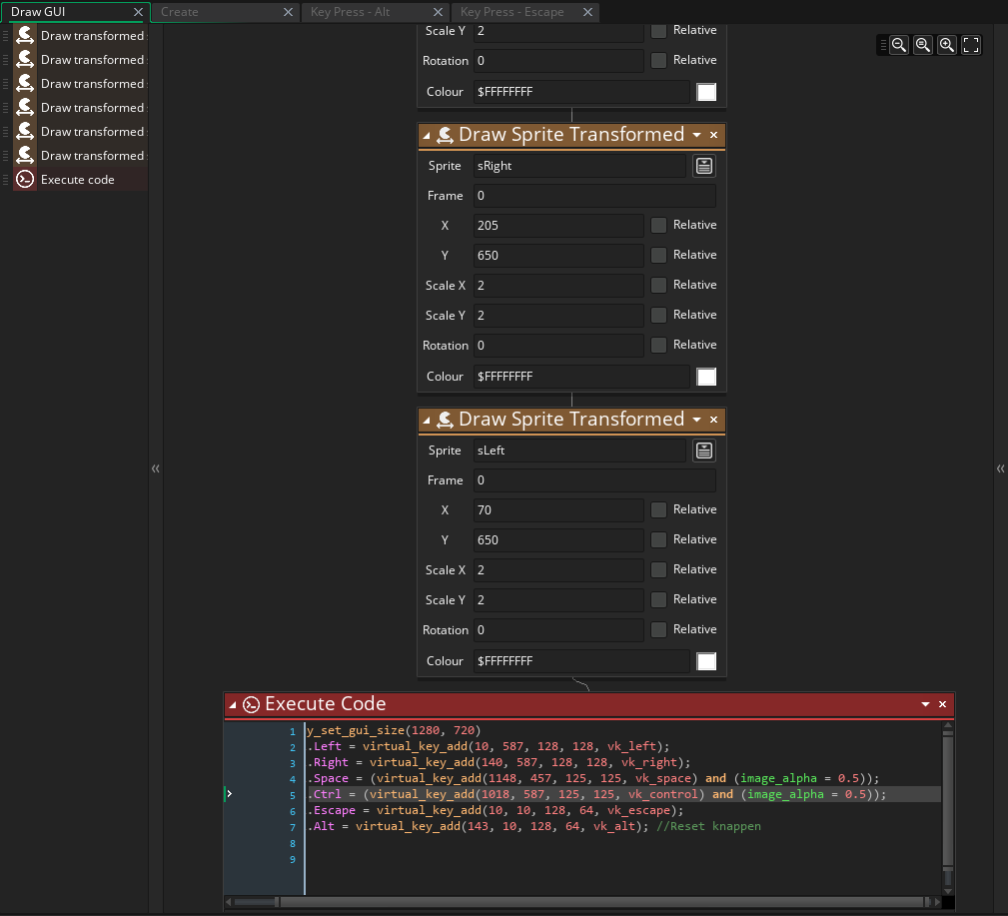Pick colour swatch on sRight node
This screenshot has height=916, width=1008.
tap(706, 377)
